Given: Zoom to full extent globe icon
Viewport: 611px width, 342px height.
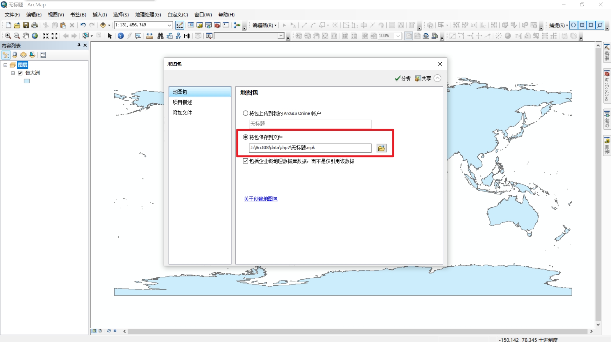Looking at the screenshot, I should pos(35,36).
